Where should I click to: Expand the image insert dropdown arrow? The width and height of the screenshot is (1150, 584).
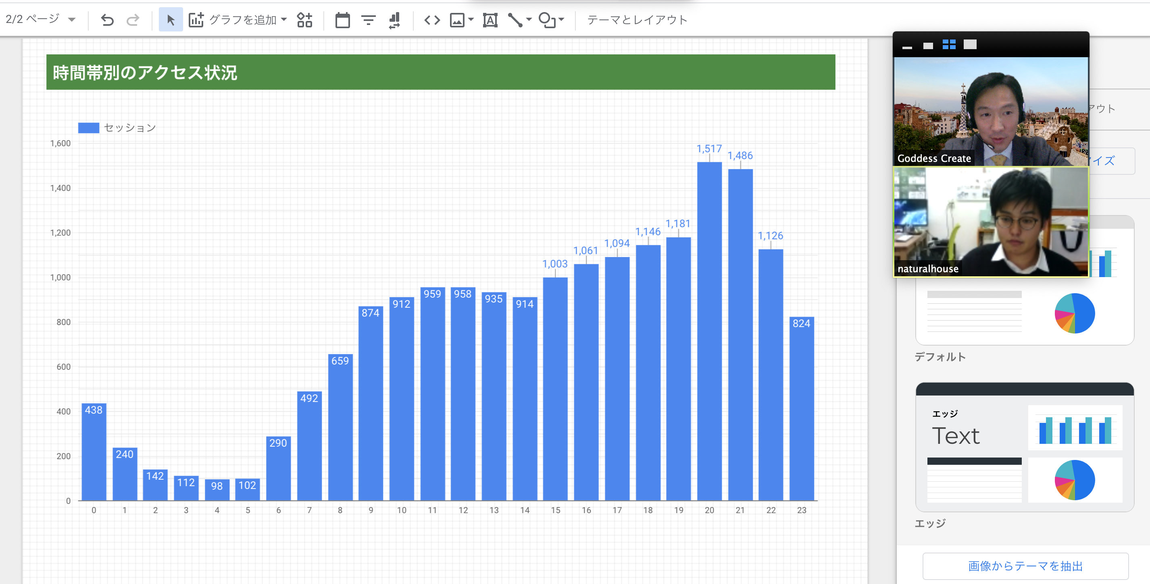471,19
